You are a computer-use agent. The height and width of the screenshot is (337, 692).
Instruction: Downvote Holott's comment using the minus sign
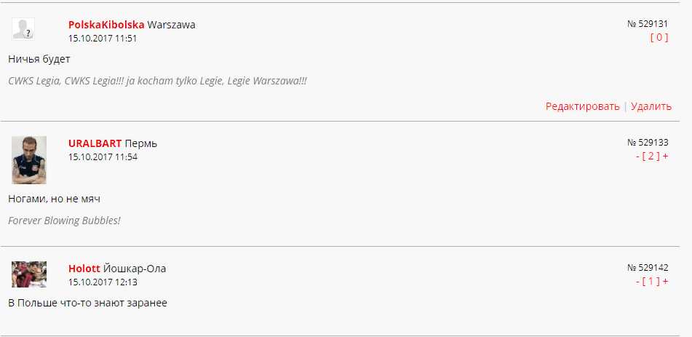click(x=638, y=282)
